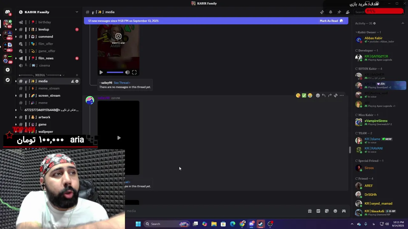Add green check mark reaction

pyautogui.click(x=304, y=95)
